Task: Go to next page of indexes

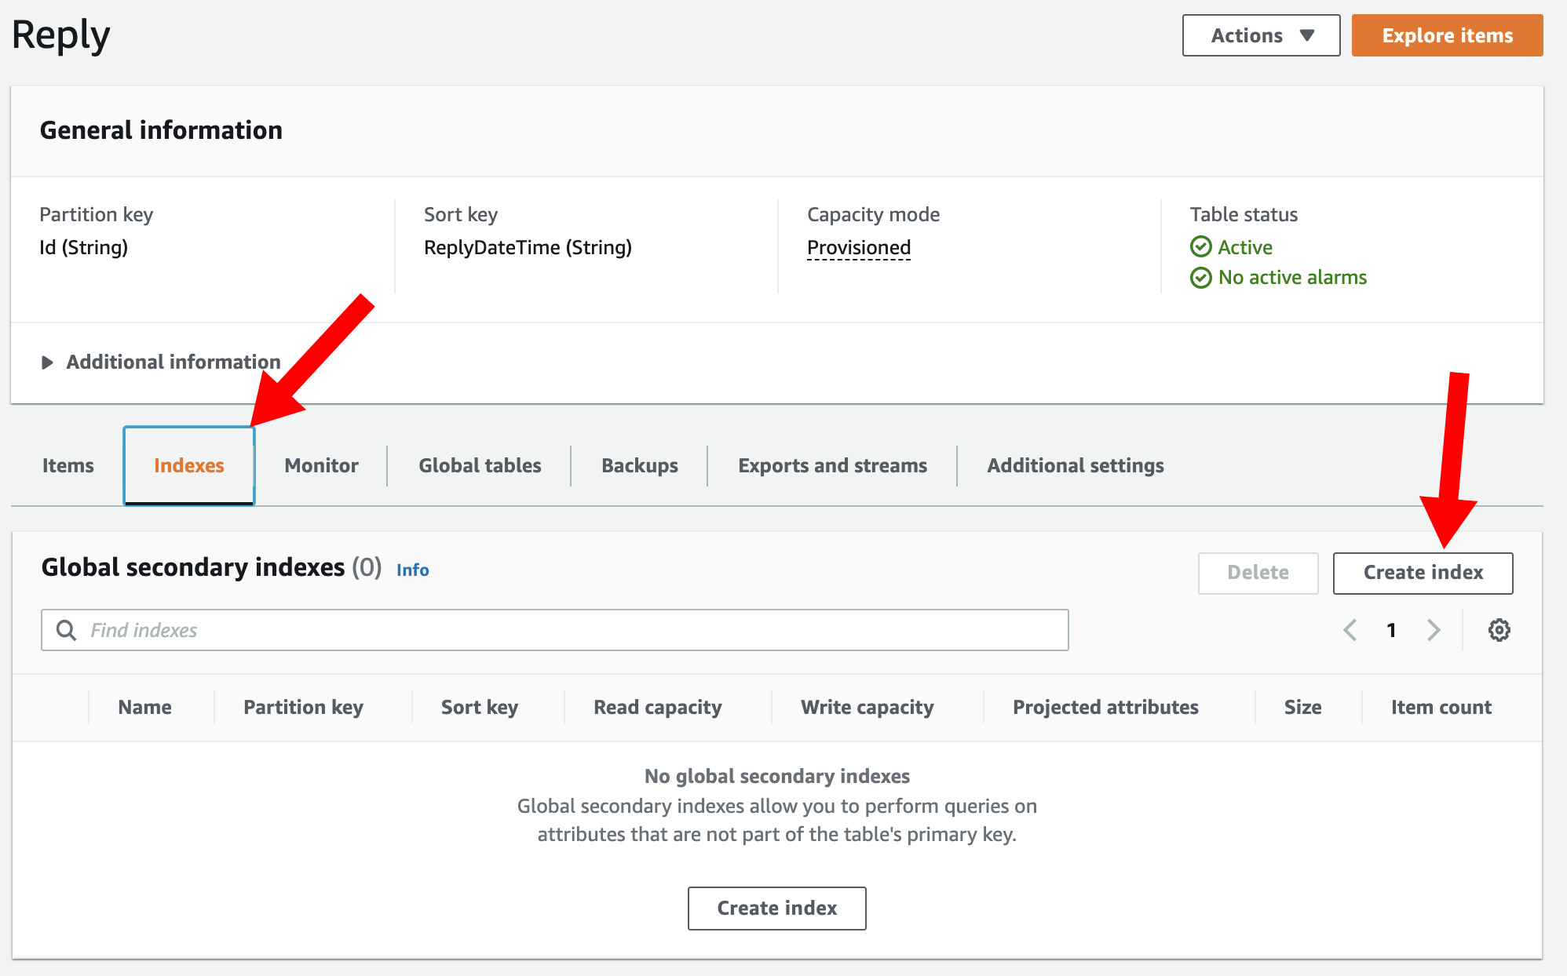Action: tap(1434, 630)
